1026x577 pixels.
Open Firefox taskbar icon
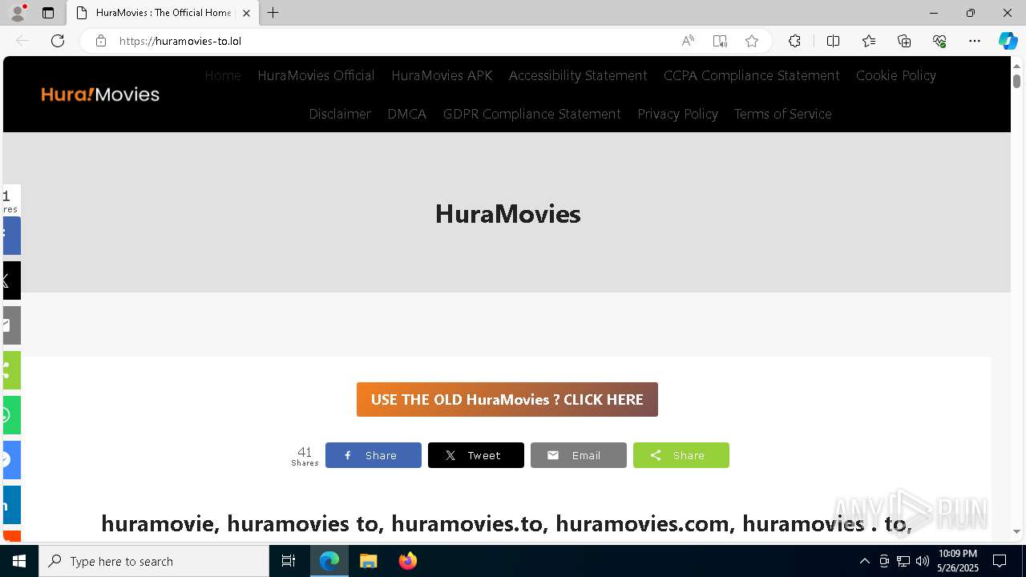[407, 561]
